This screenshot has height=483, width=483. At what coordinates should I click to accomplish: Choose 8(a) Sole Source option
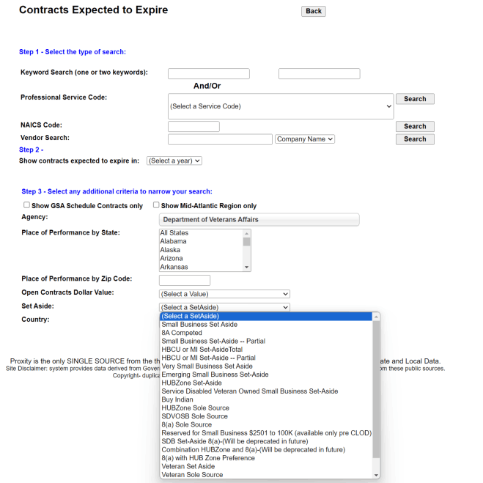coord(266,424)
